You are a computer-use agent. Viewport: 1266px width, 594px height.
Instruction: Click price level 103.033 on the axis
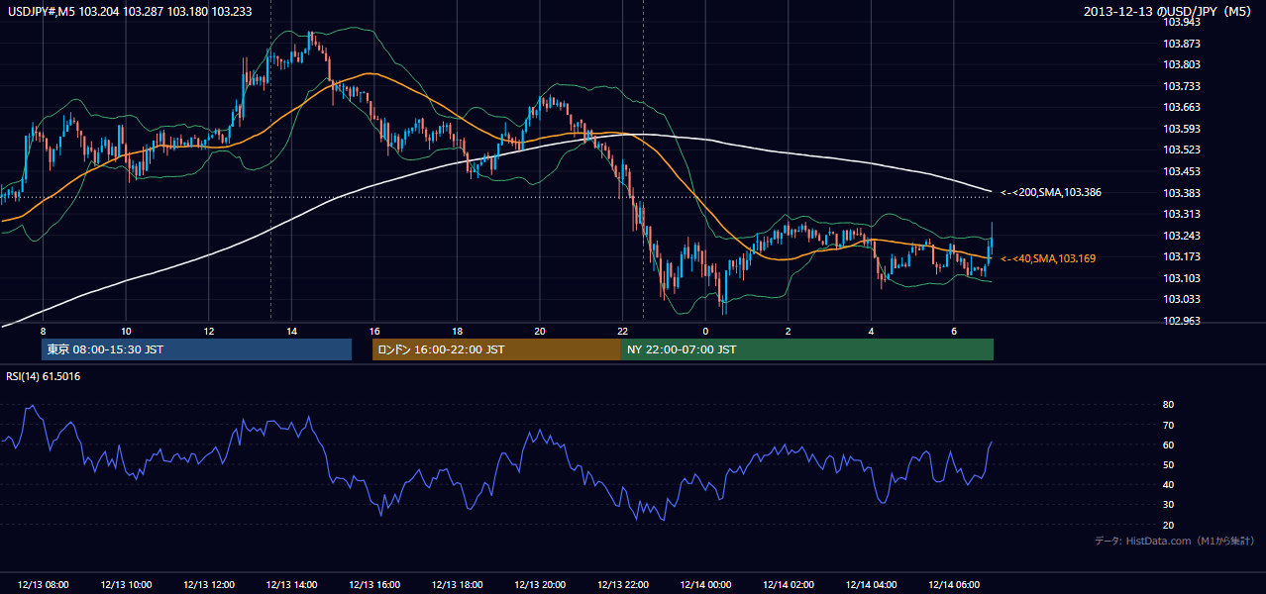click(1181, 299)
